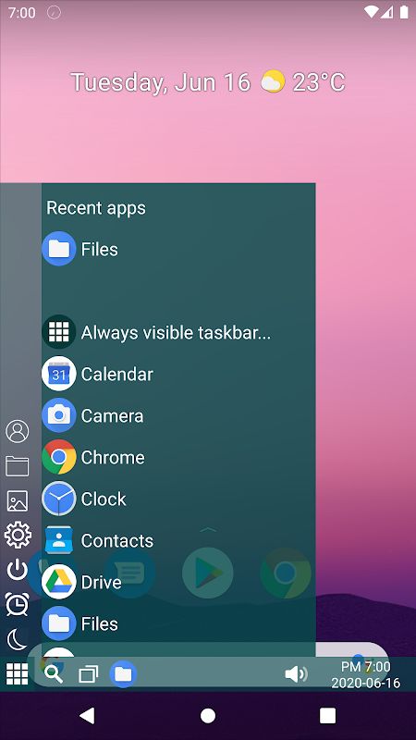
Task: Tap the status bar 7:00 time
Action: point(21,13)
